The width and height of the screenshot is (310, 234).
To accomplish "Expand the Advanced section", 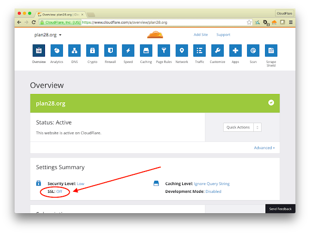I will point(264,148).
